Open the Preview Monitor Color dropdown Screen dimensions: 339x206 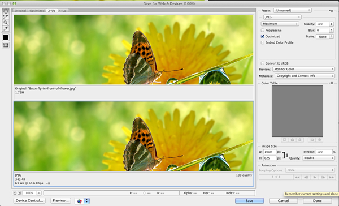[x=303, y=69]
